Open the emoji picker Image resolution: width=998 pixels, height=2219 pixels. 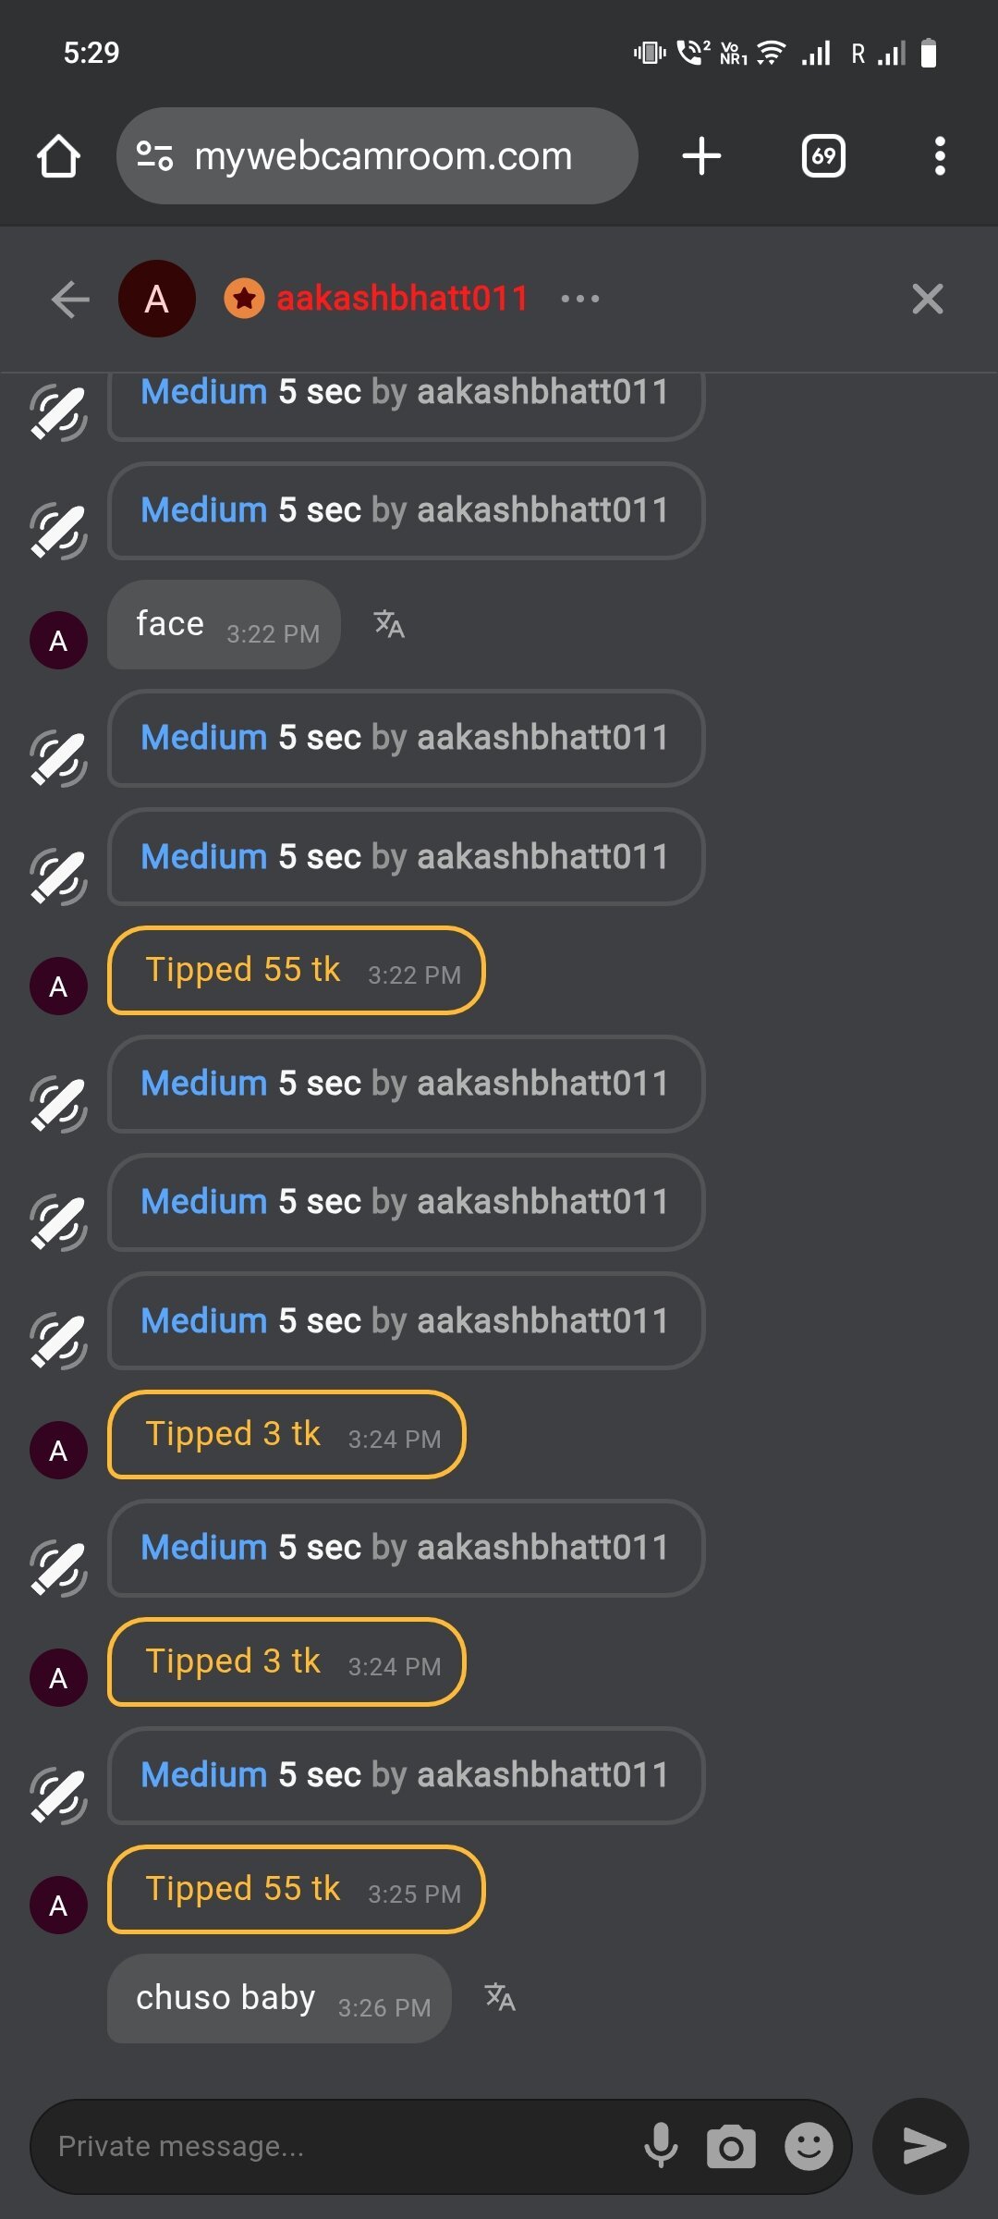click(809, 2147)
